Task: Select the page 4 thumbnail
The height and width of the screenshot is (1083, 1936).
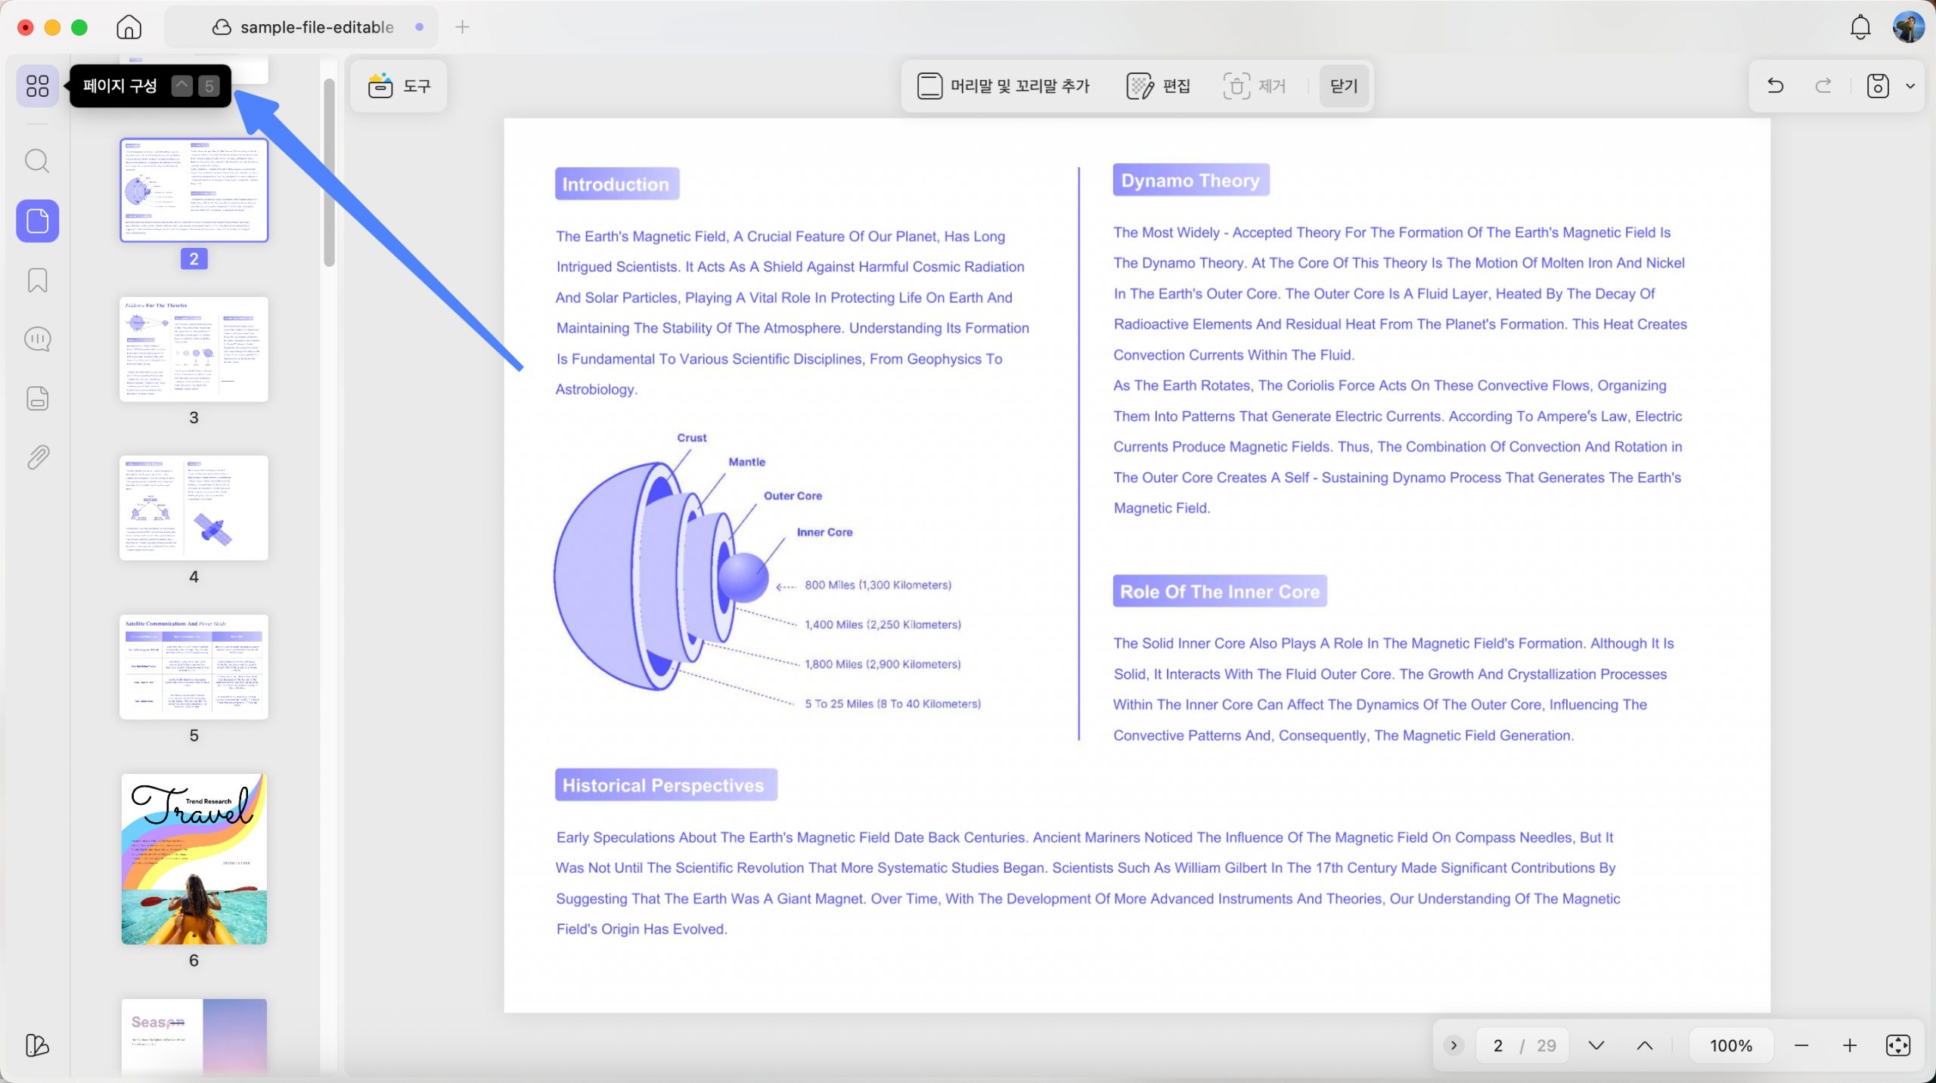Action: (x=194, y=507)
